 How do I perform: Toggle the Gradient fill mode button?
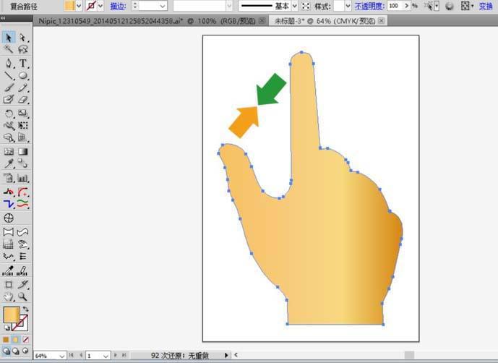16,340
